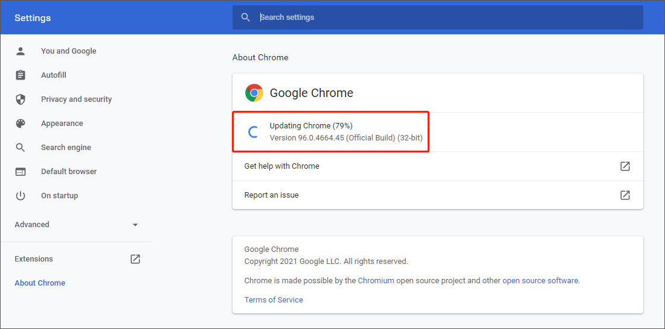Screen dimensions: 665x329
Task: Select About Chrome in the sidebar
Action: point(40,283)
